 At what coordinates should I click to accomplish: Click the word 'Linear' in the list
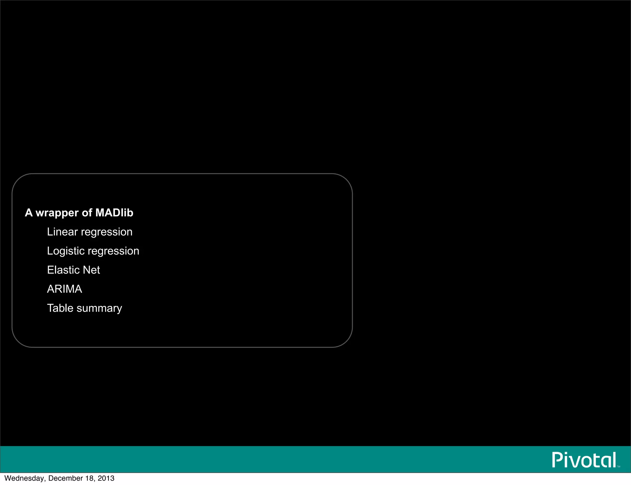click(x=62, y=232)
